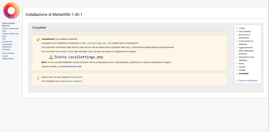Click 'Opzioni' step in installer list
The height and width of the screenshot is (132, 269).
pyautogui.click(x=242, y=67)
